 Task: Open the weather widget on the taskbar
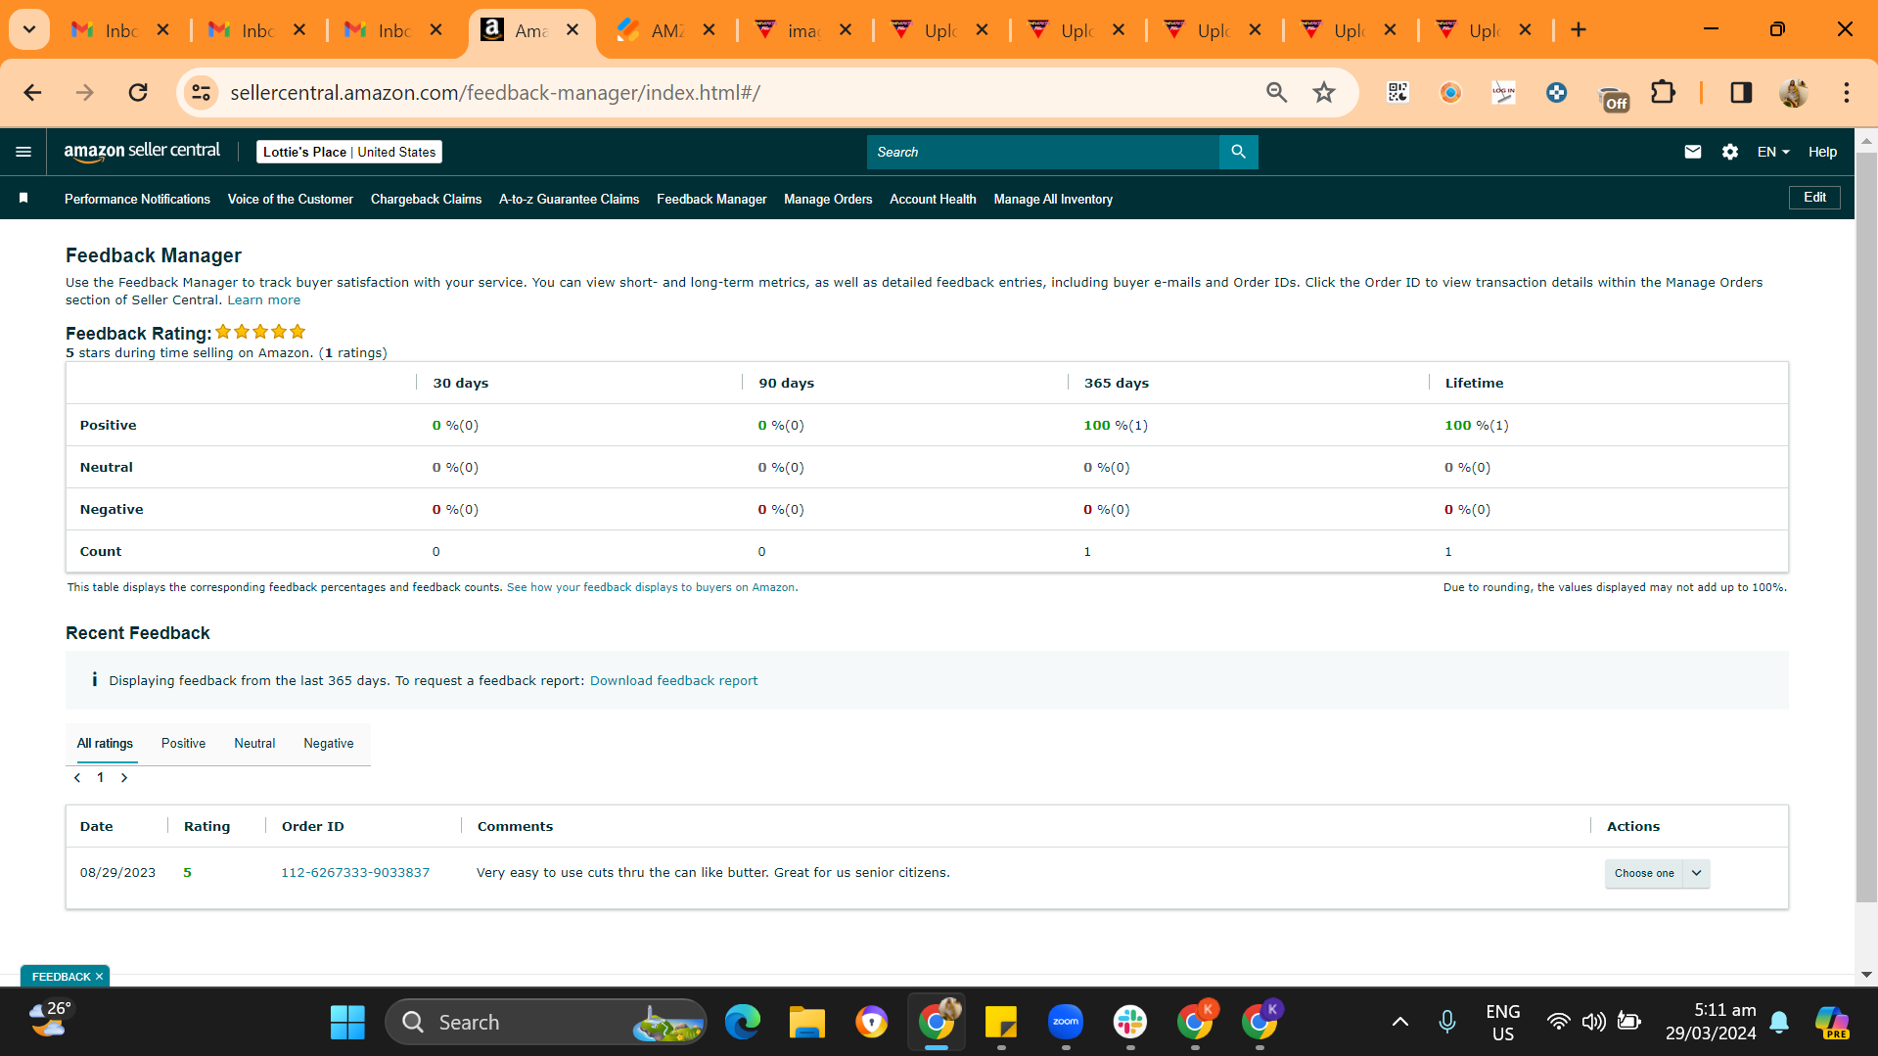(x=49, y=1020)
